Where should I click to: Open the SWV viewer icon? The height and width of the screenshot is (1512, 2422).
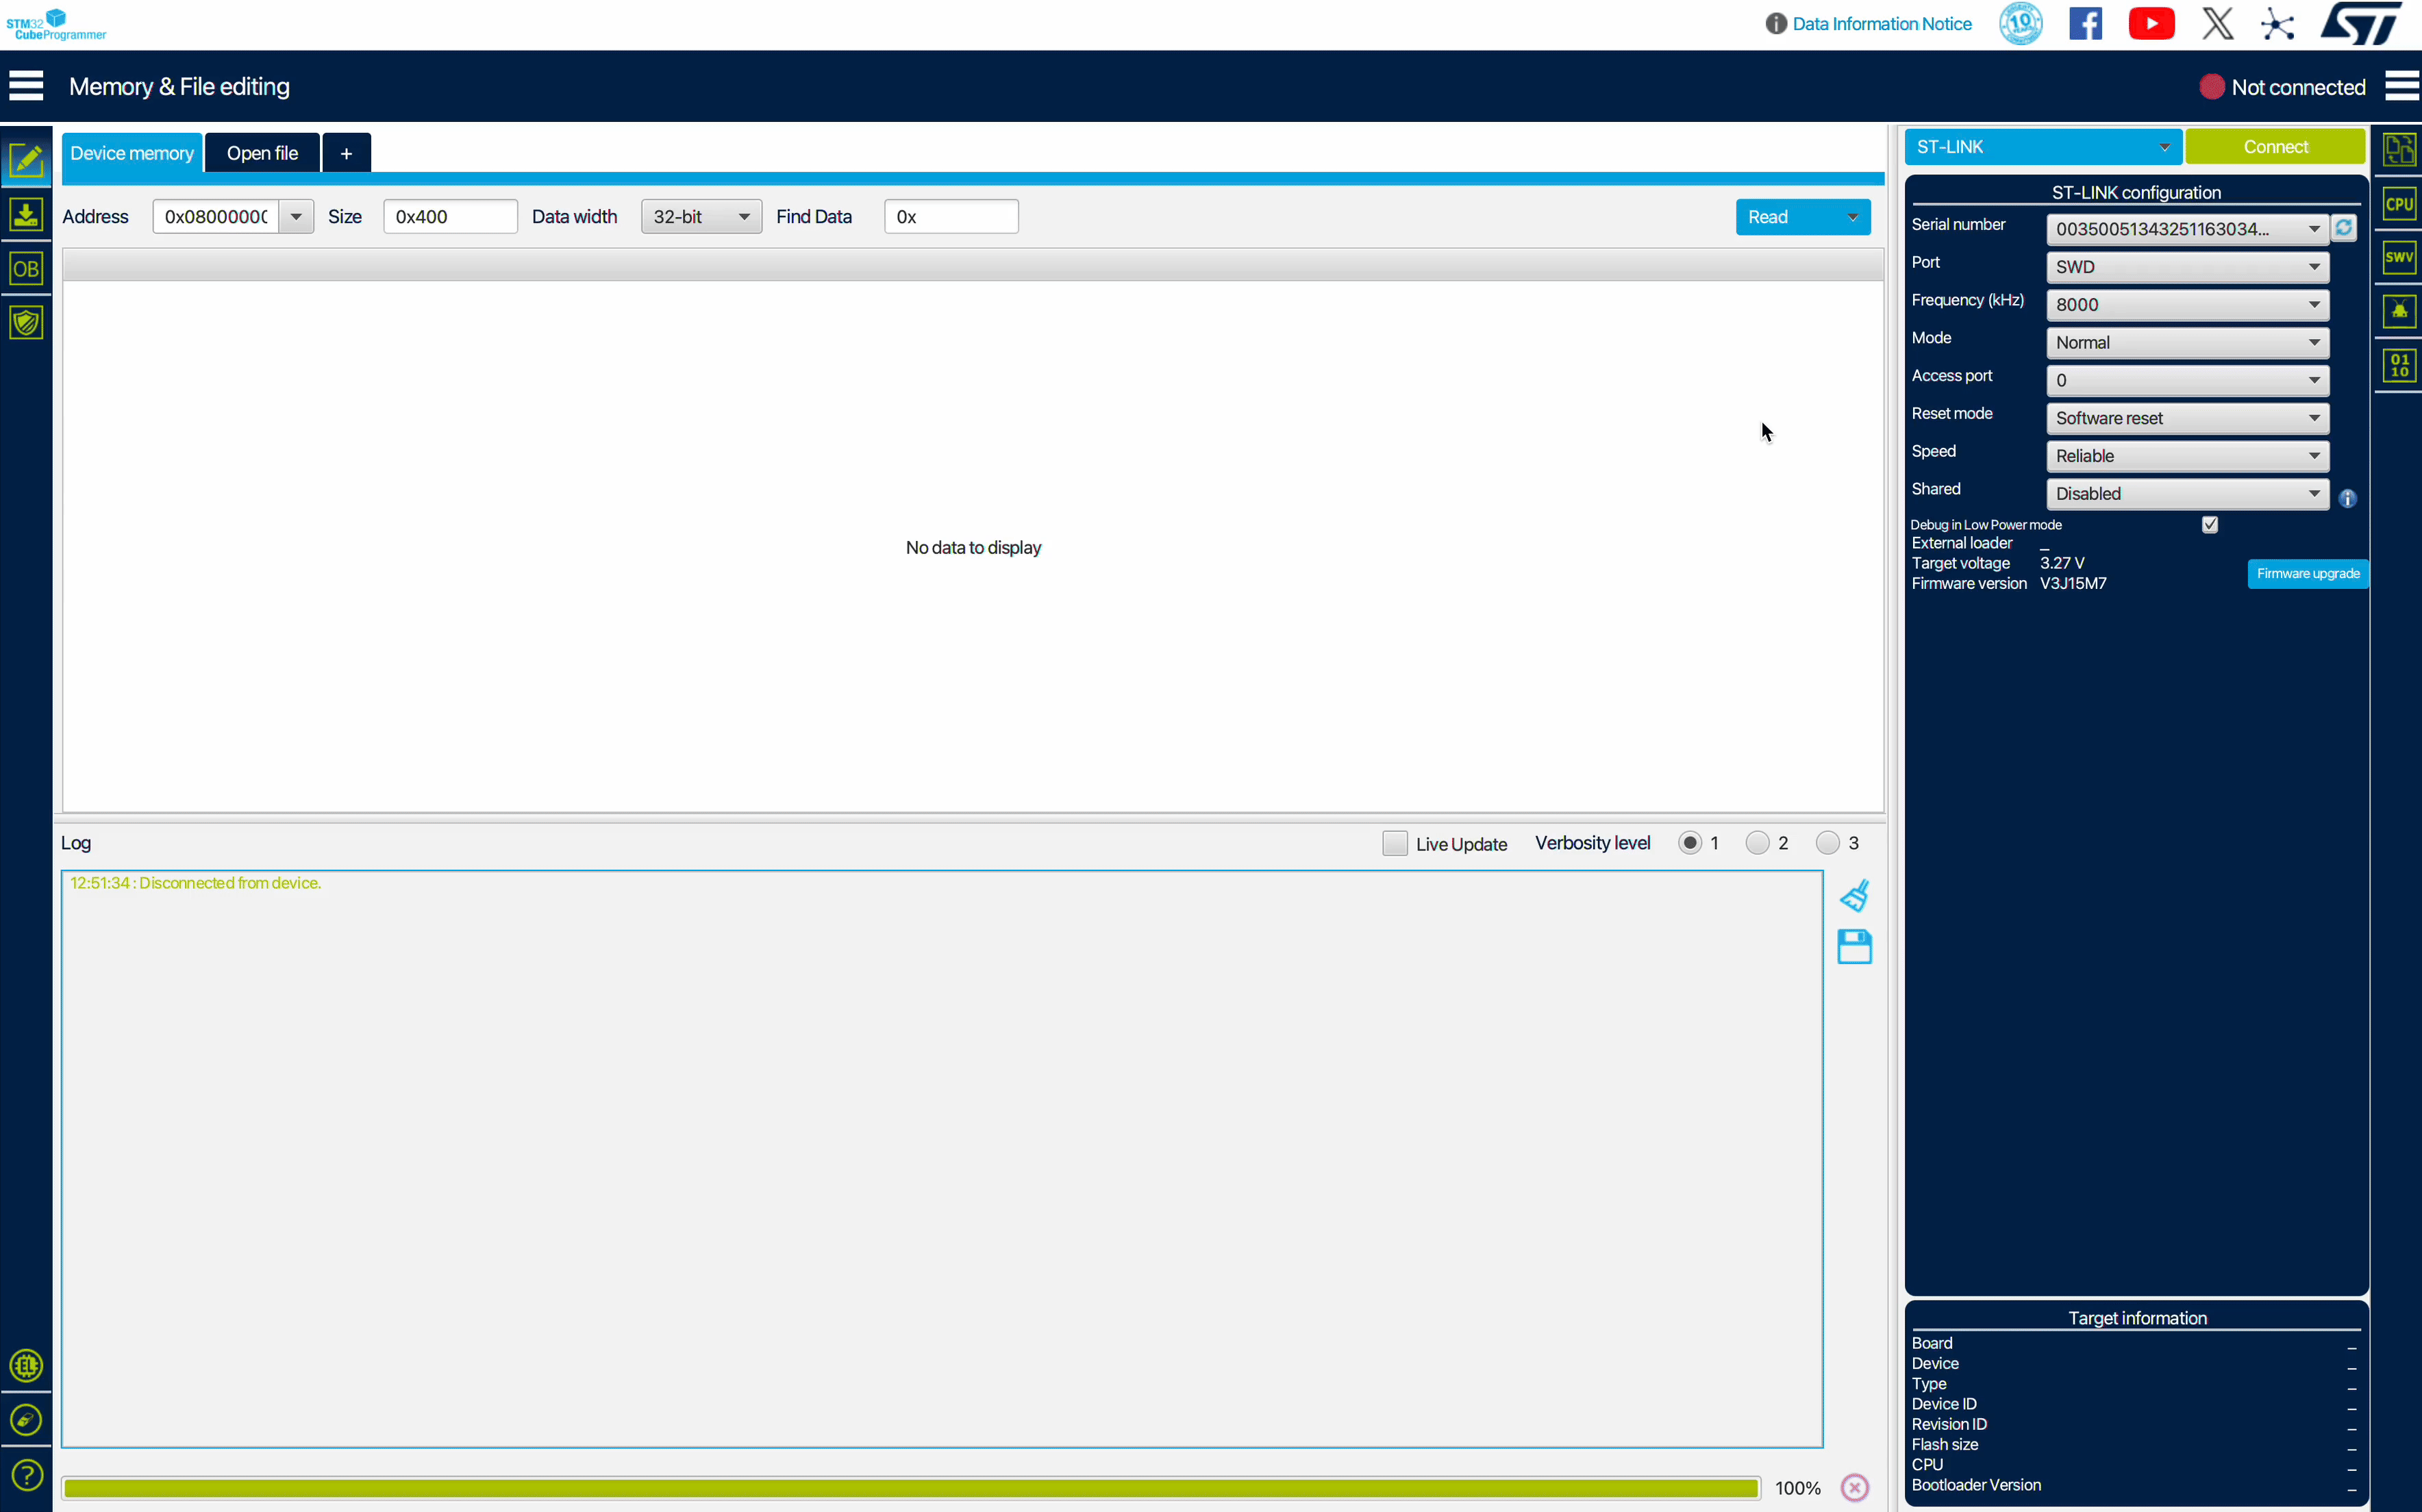coord(2399,257)
